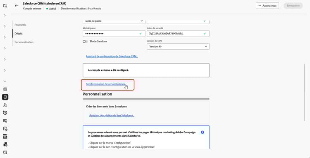This screenshot has width=310, height=158.
Task: Open the Autres choix menu button
Action: click(267, 6)
